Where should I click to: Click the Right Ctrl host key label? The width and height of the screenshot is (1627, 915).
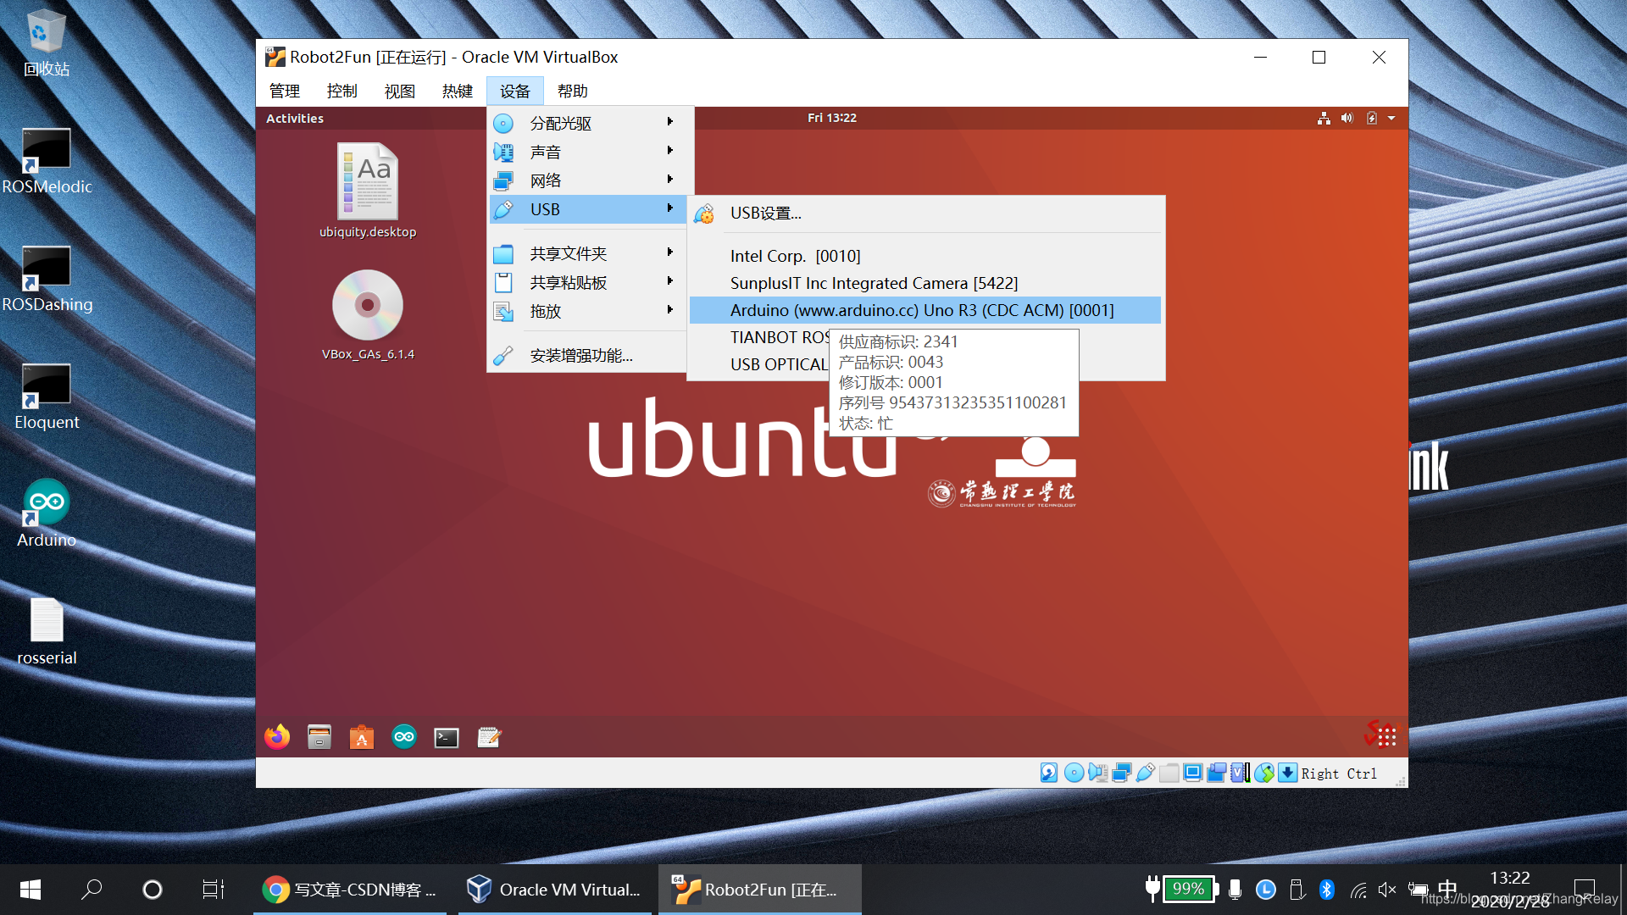tap(1339, 774)
